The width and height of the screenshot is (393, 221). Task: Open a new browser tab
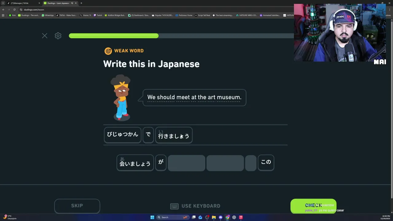click(81, 3)
